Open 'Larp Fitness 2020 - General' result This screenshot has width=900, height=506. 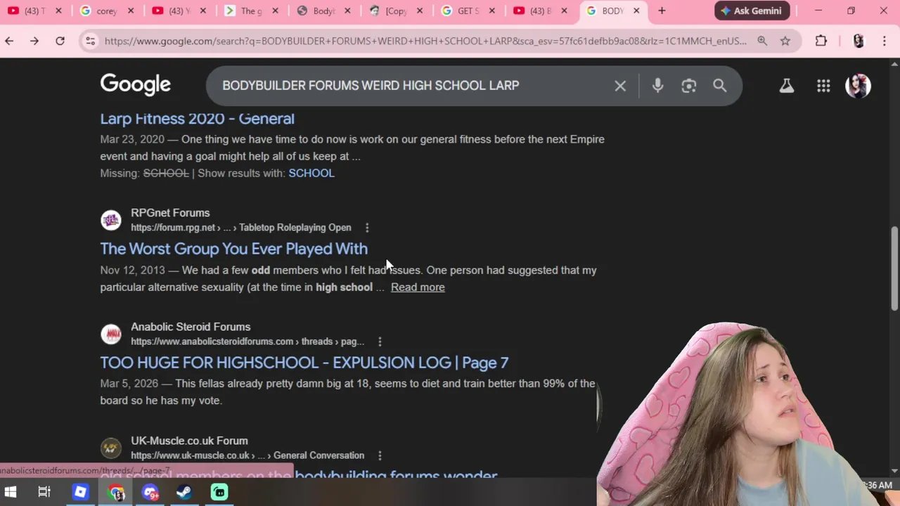pyautogui.click(x=197, y=119)
